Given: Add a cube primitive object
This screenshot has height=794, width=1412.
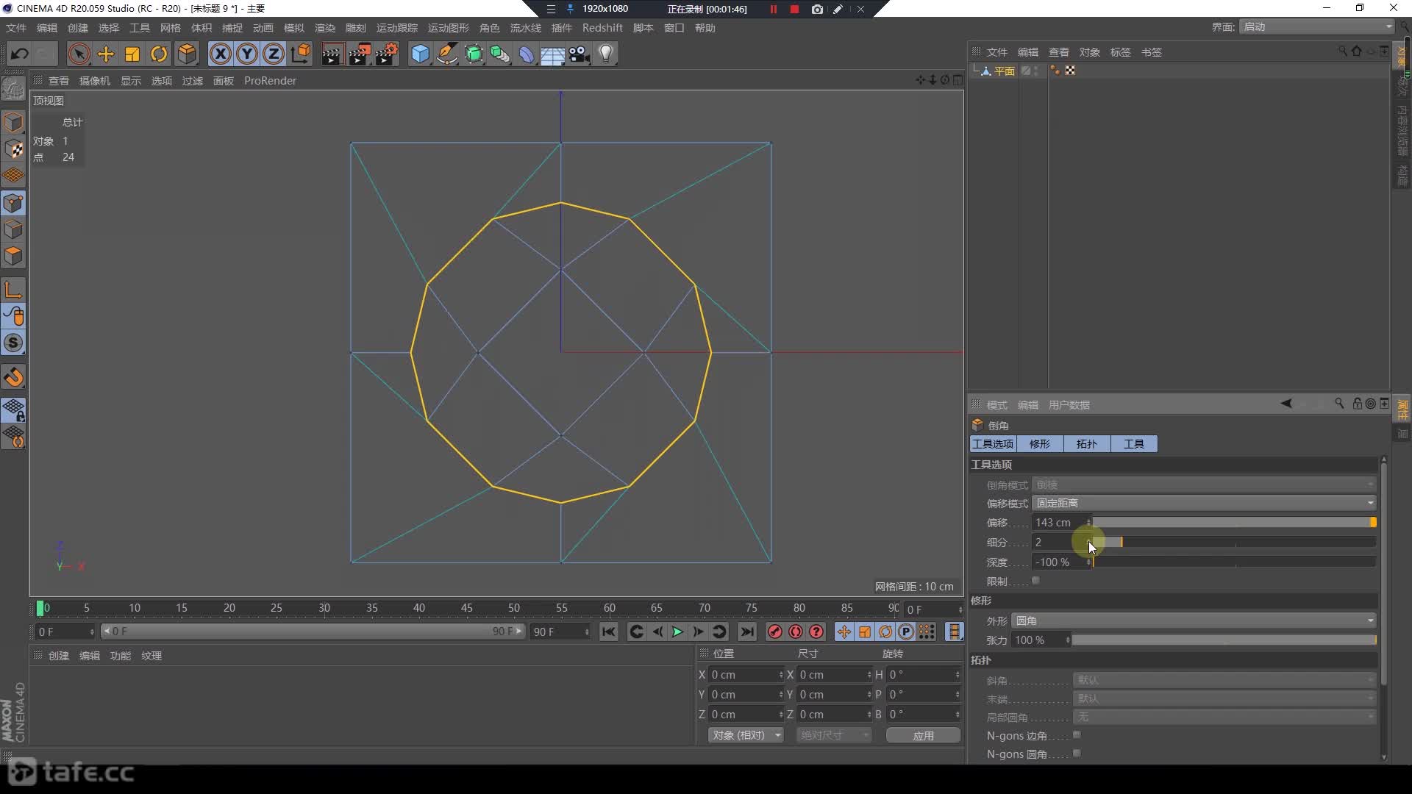Looking at the screenshot, I should 420,54.
